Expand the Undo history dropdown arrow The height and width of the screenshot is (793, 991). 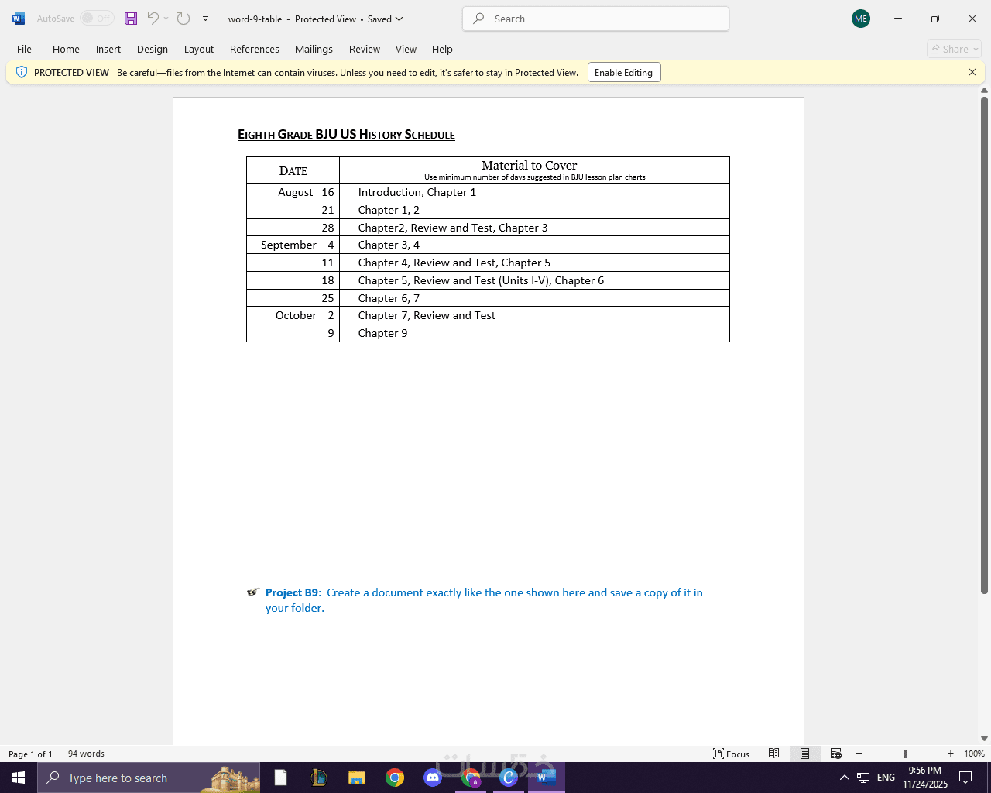pyautogui.click(x=166, y=19)
